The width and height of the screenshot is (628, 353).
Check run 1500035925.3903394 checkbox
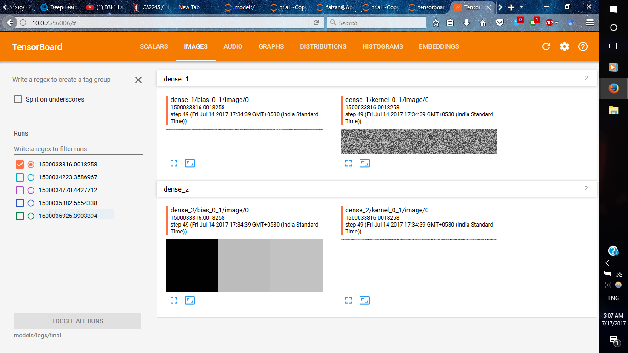pos(20,216)
